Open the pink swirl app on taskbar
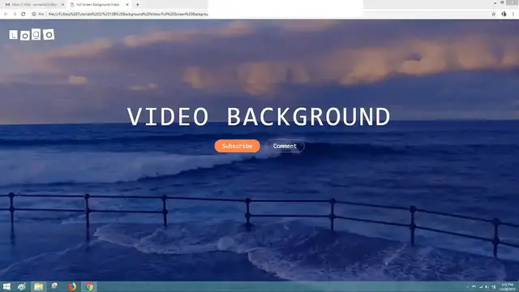This screenshot has width=519, height=292. (x=54, y=286)
